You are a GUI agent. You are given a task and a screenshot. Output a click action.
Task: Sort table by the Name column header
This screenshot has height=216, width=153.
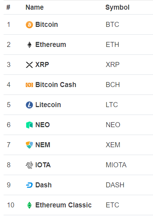35,7
